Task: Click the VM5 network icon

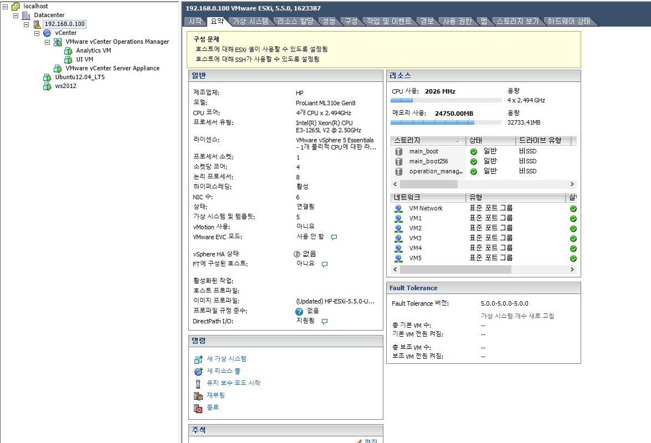Action: click(x=398, y=258)
